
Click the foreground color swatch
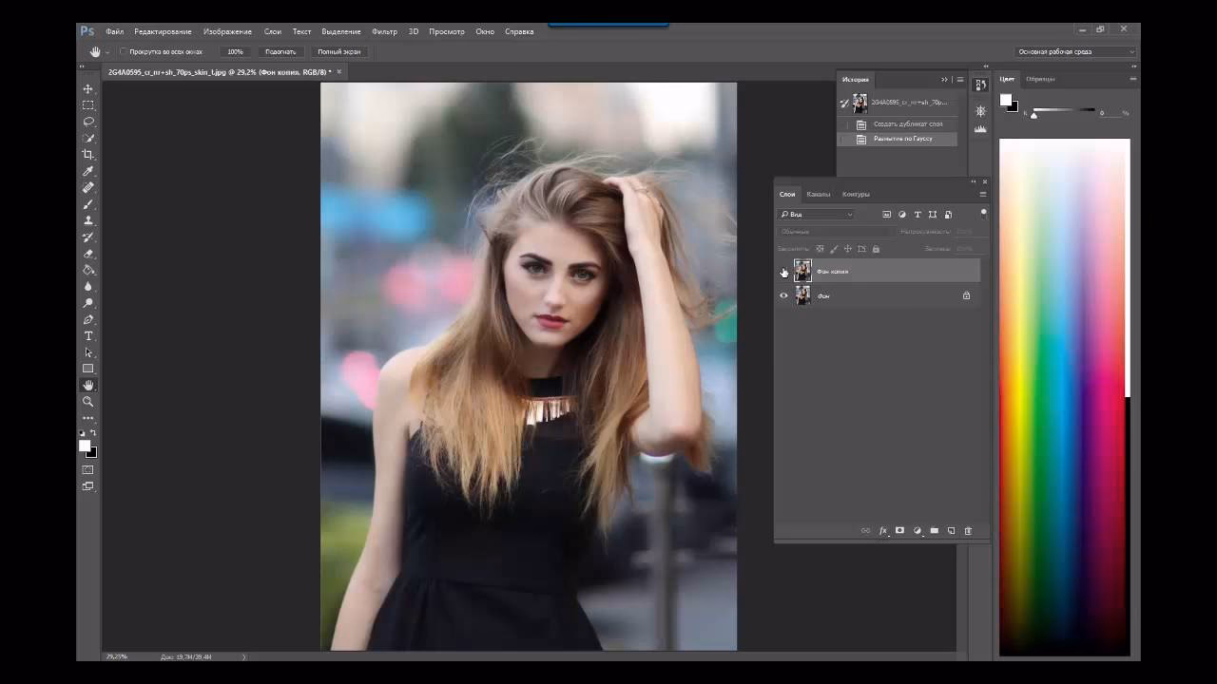coord(86,446)
